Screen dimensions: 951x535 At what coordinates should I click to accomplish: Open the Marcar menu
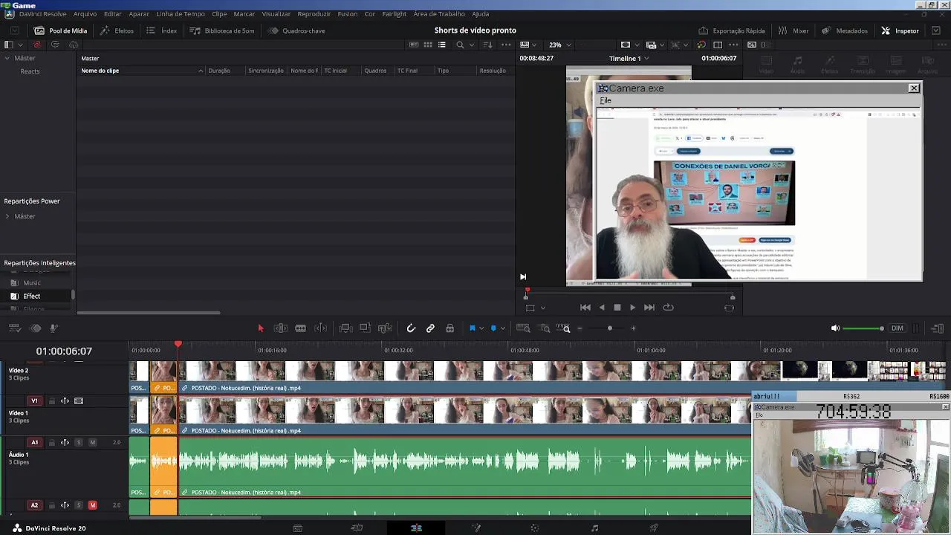244,14
